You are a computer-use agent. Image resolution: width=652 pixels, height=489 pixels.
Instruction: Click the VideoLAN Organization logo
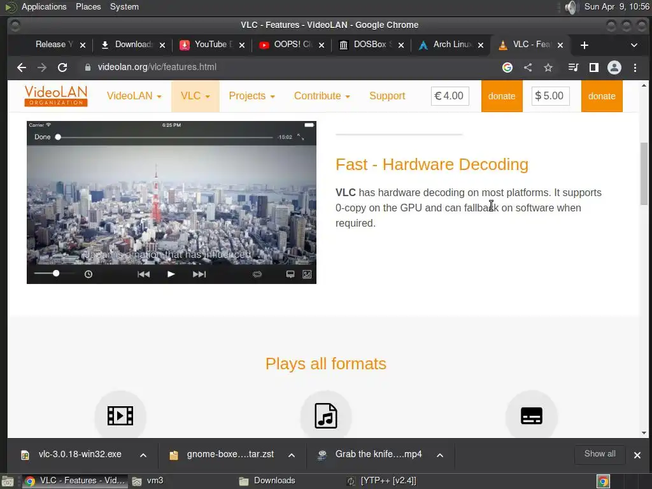(x=56, y=96)
